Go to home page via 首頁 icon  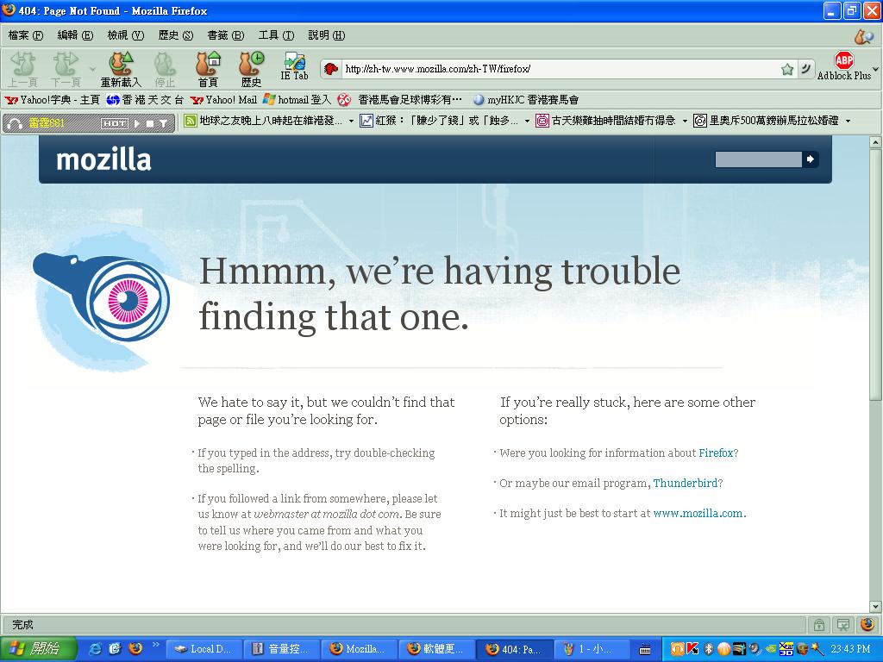pyautogui.click(x=208, y=69)
